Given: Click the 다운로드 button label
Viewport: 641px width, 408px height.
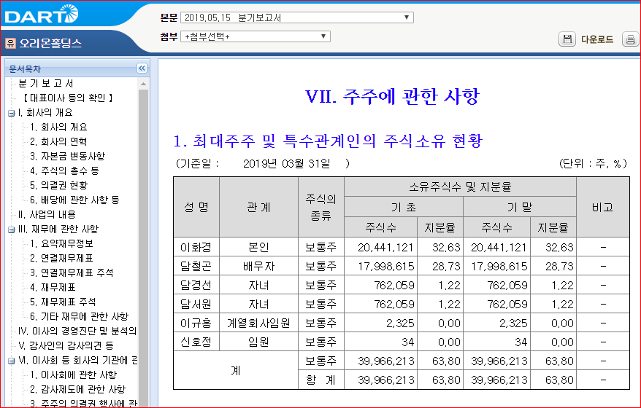Looking at the screenshot, I should [x=597, y=39].
